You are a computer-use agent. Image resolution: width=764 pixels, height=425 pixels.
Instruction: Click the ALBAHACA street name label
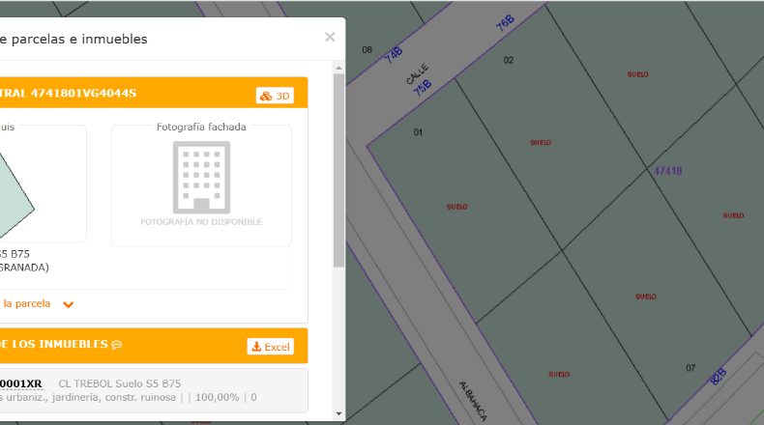point(473,401)
